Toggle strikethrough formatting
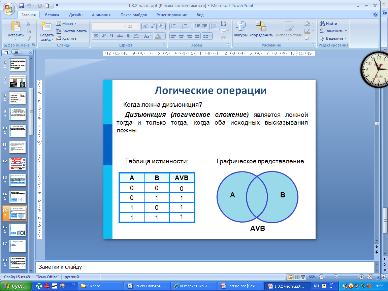 (x=120, y=36)
